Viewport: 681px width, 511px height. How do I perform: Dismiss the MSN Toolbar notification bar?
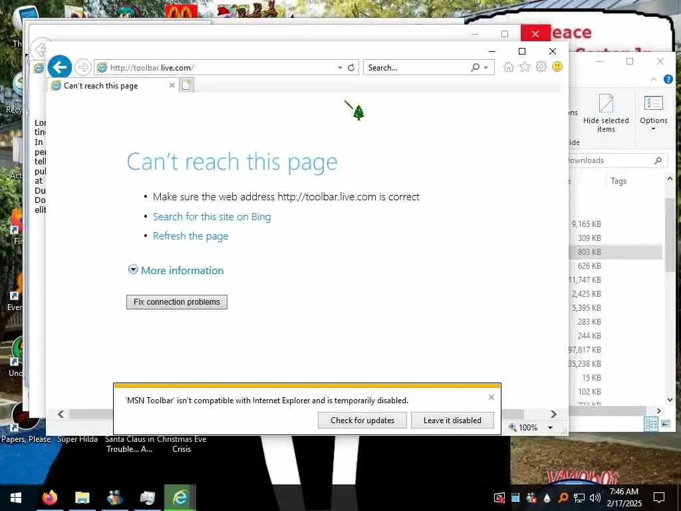491,397
